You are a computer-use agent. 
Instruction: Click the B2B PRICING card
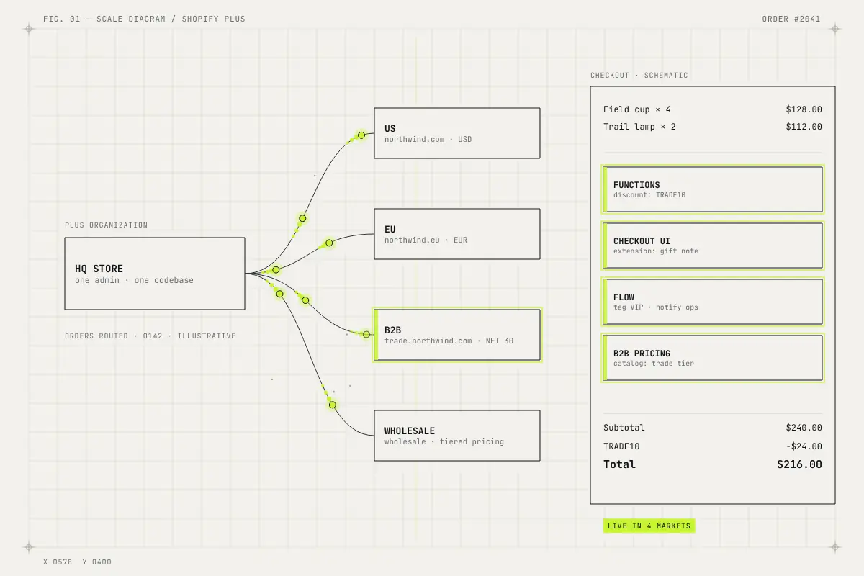tap(713, 358)
